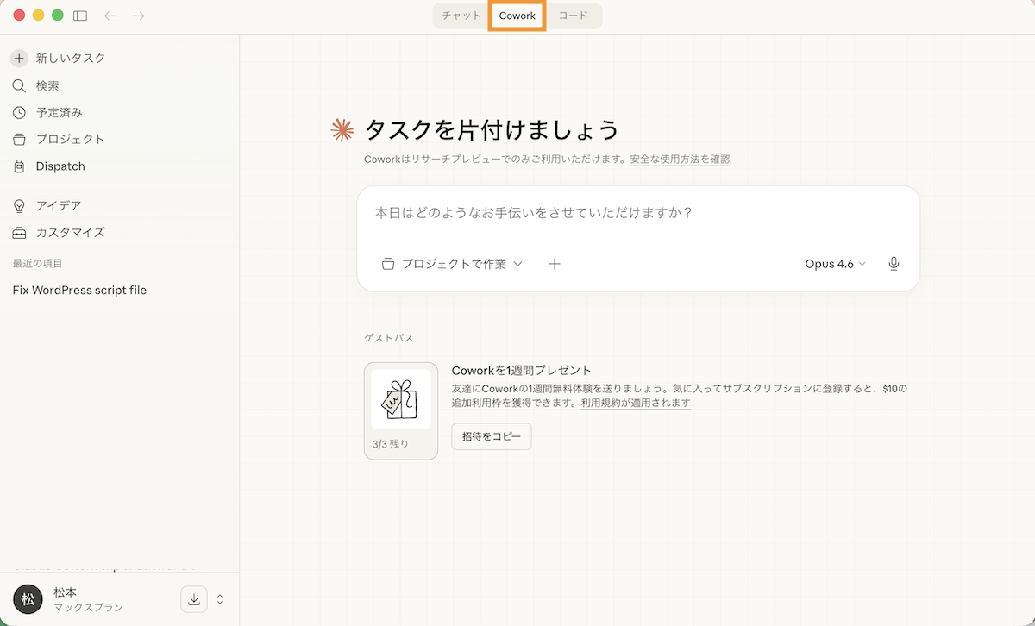Open the Opus 4.6 model selector
Screen dimensions: 1035x626
tap(835, 264)
